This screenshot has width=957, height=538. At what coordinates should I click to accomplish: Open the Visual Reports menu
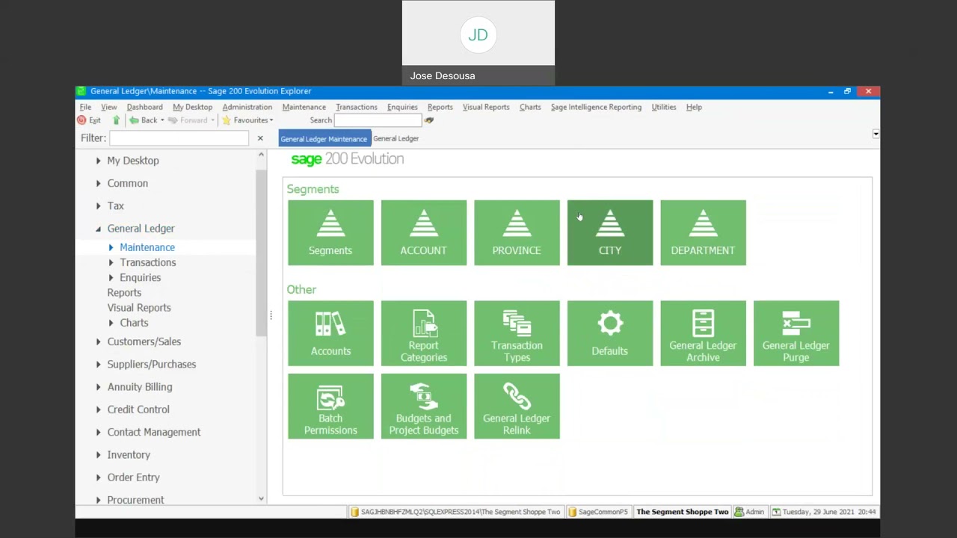tap(486, 107)
